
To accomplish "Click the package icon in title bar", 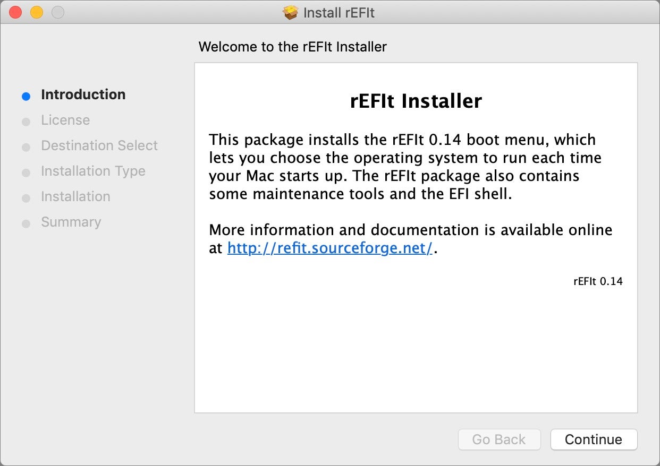I will (291, 12).
